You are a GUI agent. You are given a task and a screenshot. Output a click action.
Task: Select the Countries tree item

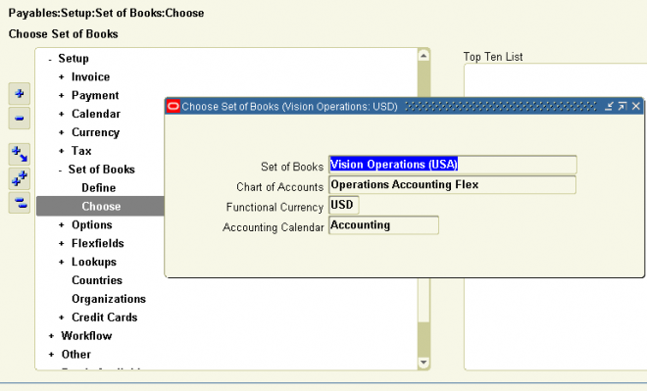pos(97,280)
